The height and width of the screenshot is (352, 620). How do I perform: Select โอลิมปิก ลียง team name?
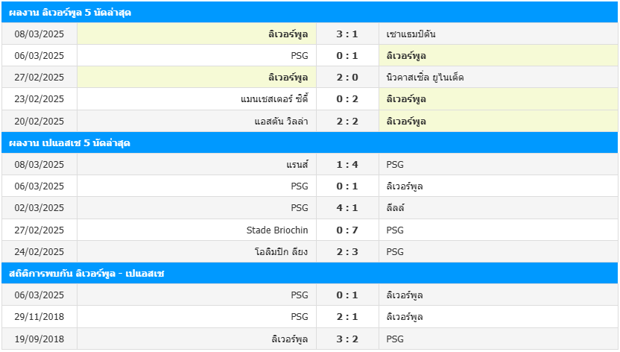coord(281,251)
